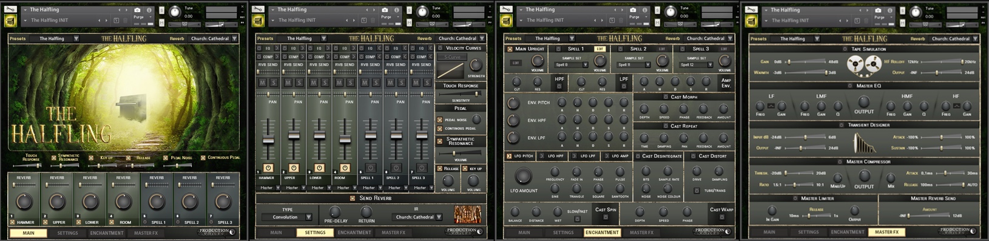Click the Spell 2 EDIT button
989x241 pixels.
pos(662,49)
